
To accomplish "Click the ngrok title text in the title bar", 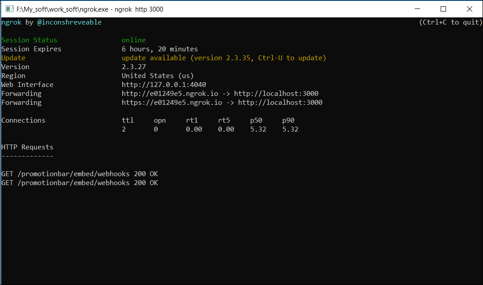I will [x=89, y=9].
